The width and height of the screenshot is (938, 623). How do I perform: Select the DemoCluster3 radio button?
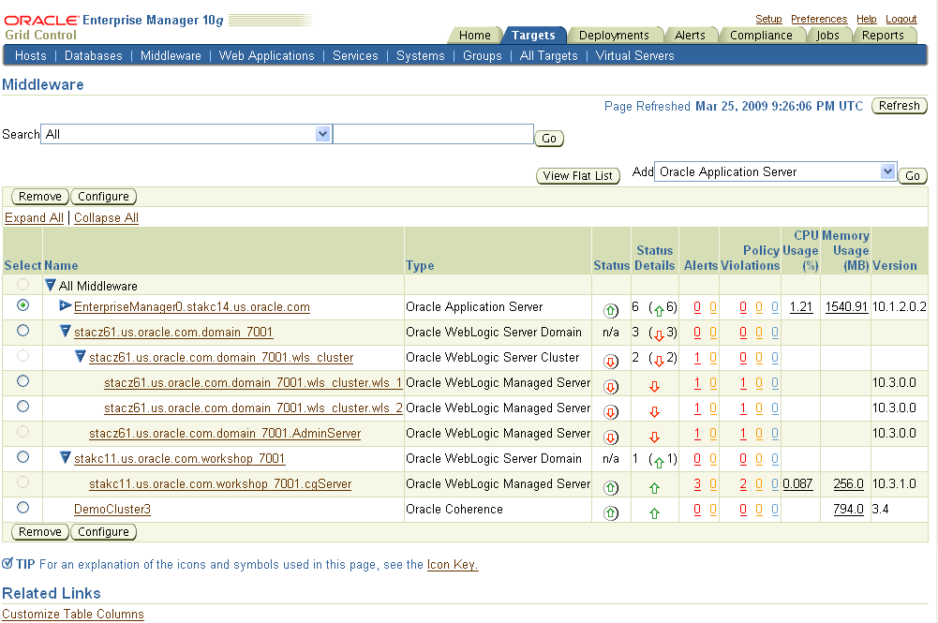pos(22,509)
